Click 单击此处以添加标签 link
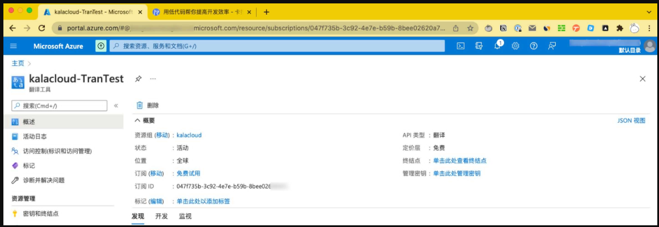Screen dimensions: 659x227 tap(203, 201)
